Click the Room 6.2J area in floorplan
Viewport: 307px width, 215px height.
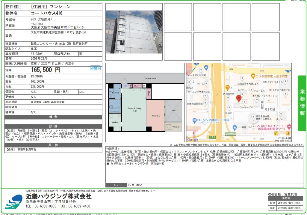pyautogui.click(x=155, y=115)
